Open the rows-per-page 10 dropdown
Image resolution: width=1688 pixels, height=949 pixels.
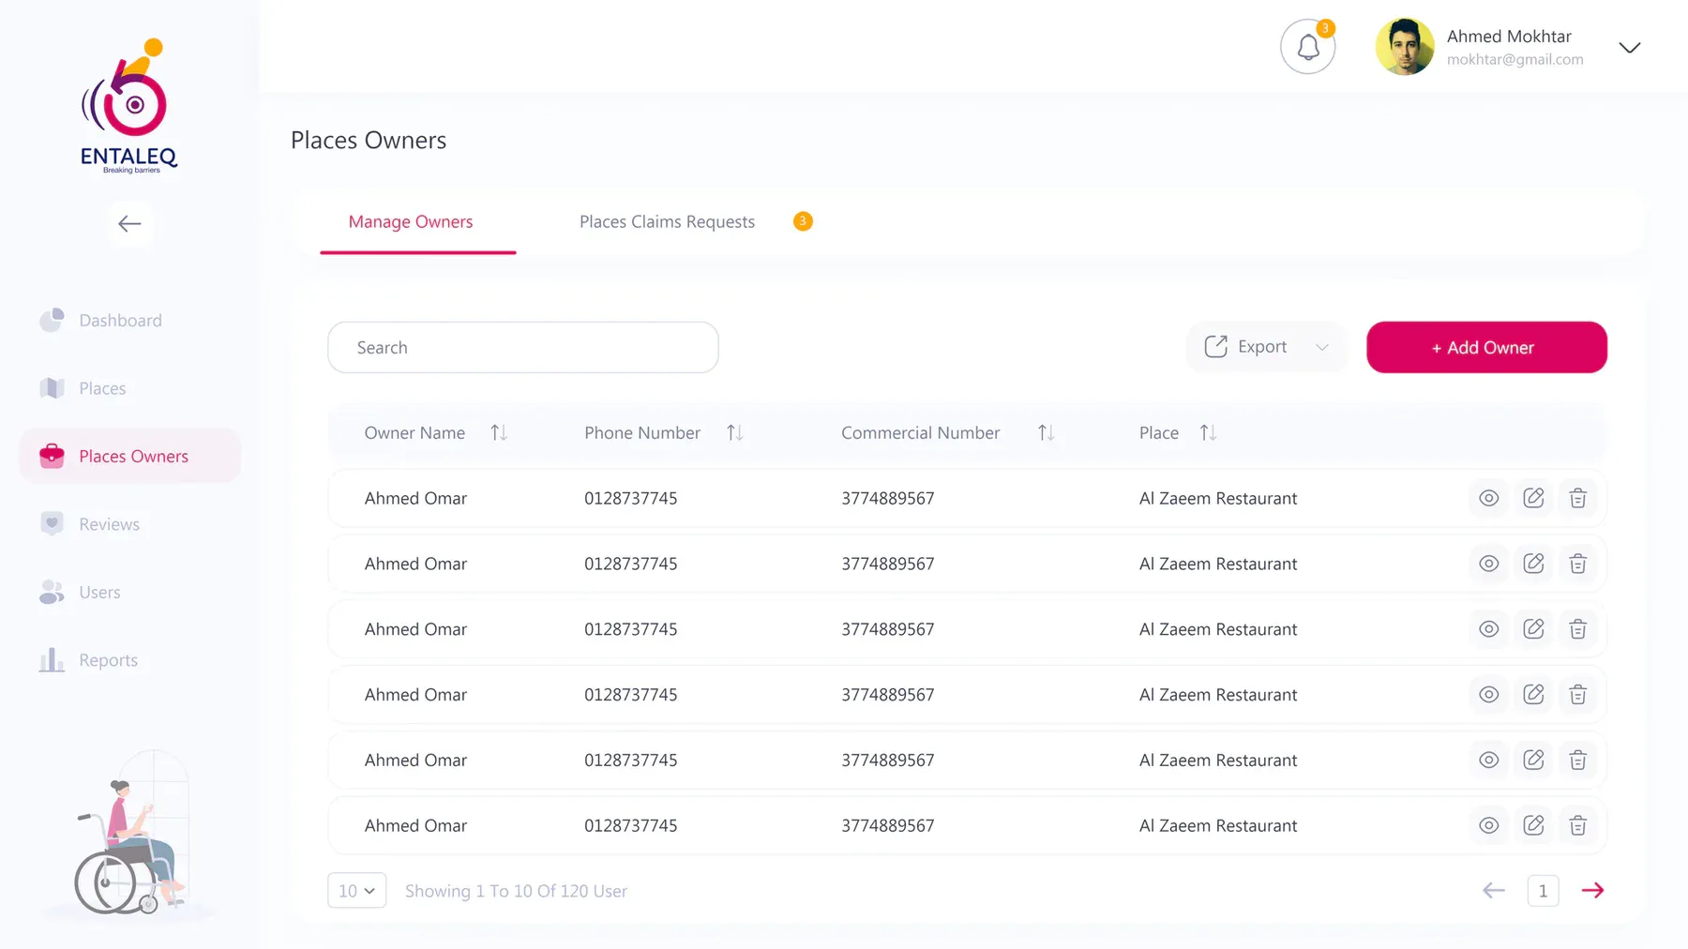point(357,891)
